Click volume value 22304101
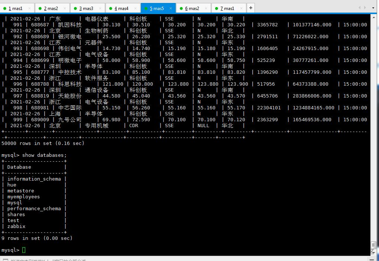 coord(269,108)
